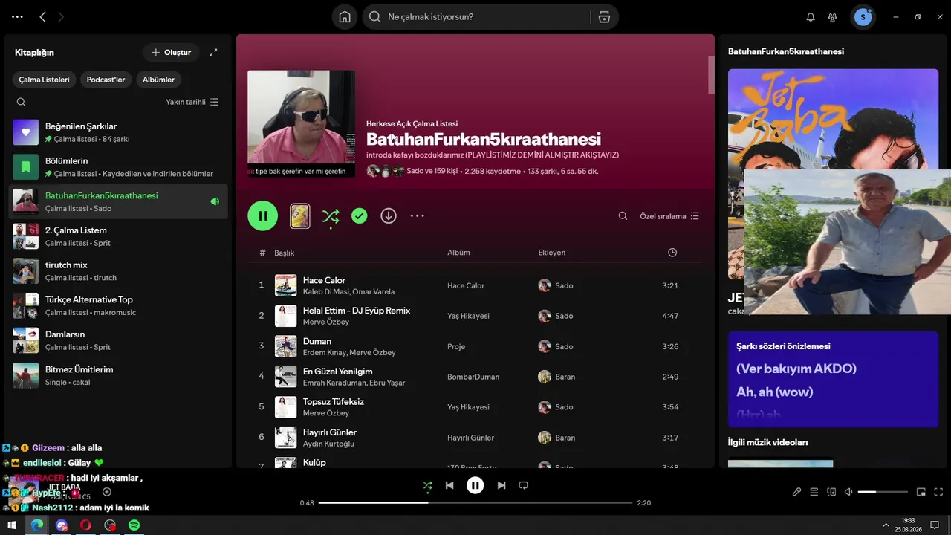The image size is (951, 535).
Task: Toggle repeat in bottom player bar
Action: point(523,485)
